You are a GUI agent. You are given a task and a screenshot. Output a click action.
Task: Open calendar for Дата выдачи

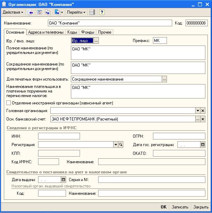[63, 180]
